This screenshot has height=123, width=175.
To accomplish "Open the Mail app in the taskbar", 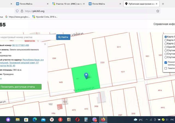I will (43, 120).
